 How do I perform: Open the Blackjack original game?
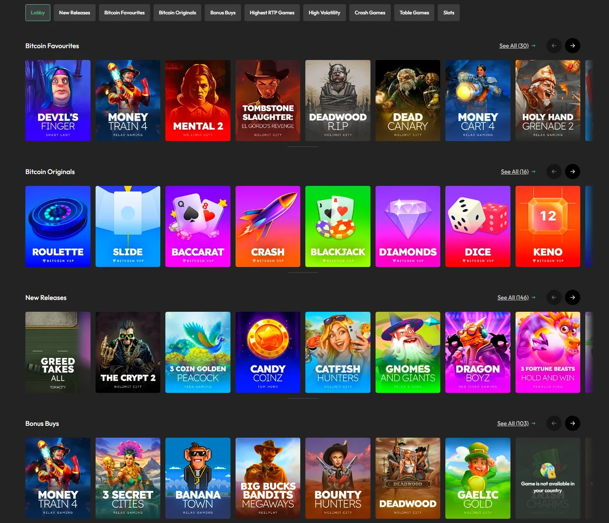338,226
